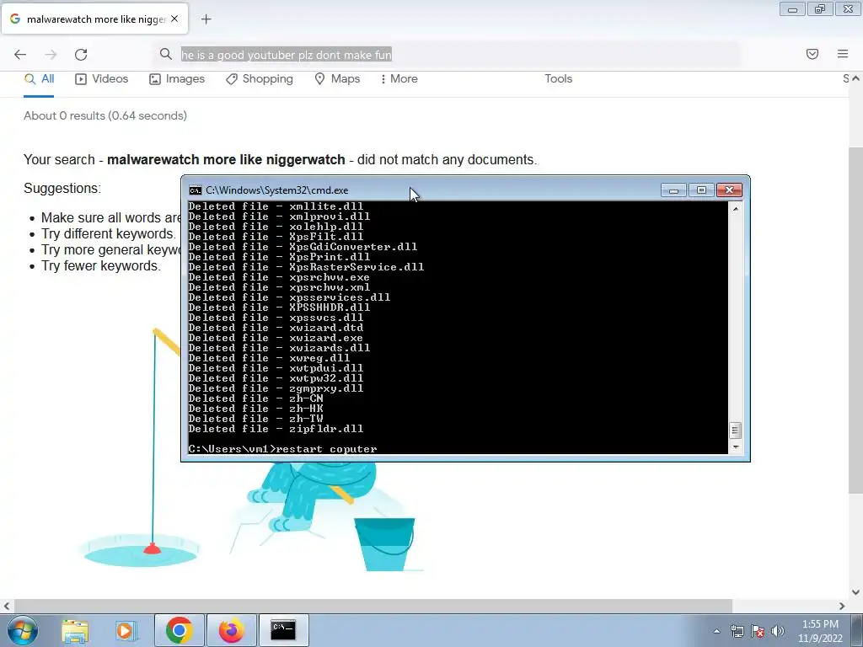This screenshot has height=647, width=863.
Task: Open the search Tools options
Action: click(x=558, y=78)
